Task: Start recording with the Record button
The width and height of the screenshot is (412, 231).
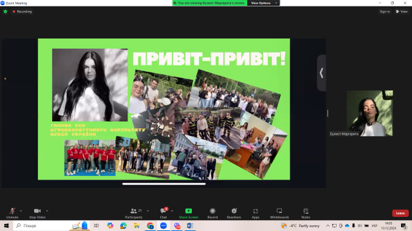Action: pyautogui.click(x=212, y=213)
